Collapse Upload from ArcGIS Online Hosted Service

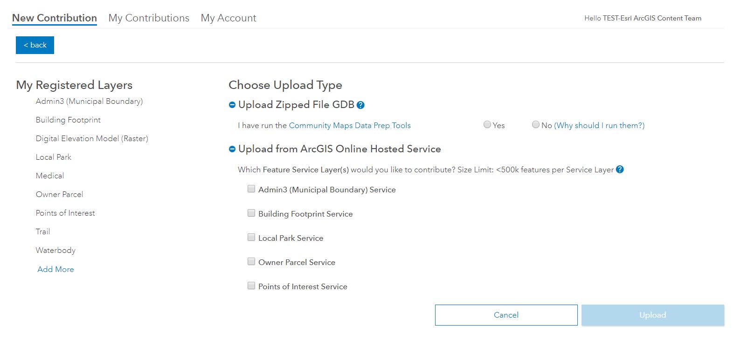coord(232,150)
